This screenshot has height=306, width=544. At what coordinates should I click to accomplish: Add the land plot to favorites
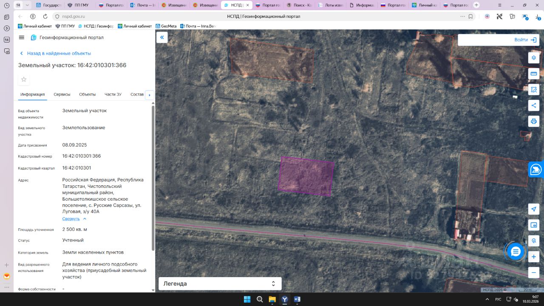pos(24,79)
